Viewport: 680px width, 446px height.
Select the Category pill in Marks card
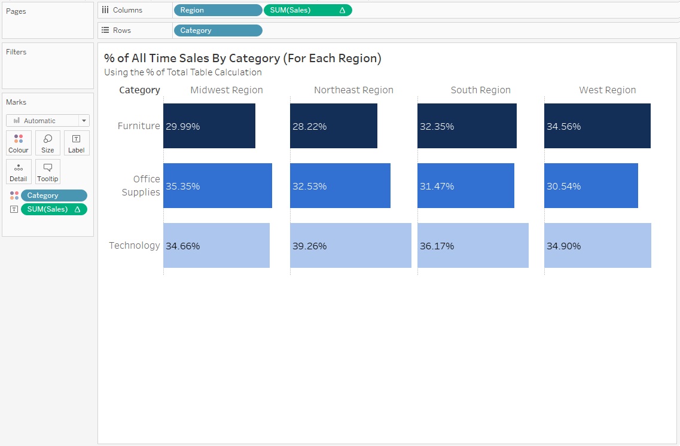click(x=54, y=195)
